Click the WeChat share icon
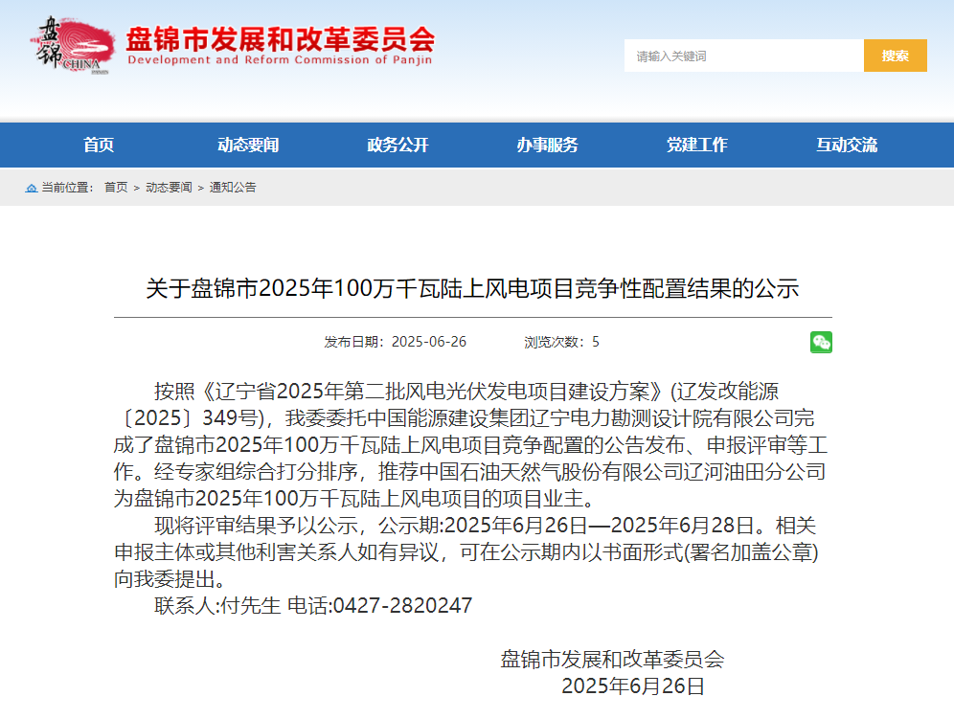The width and height of the screenshot is (954, 719). click(821, 342)
